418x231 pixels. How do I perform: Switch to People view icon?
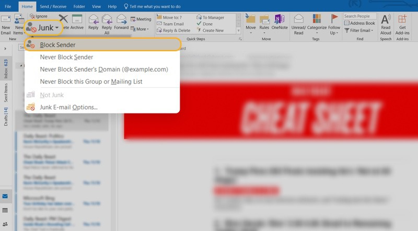pos(5,224)
